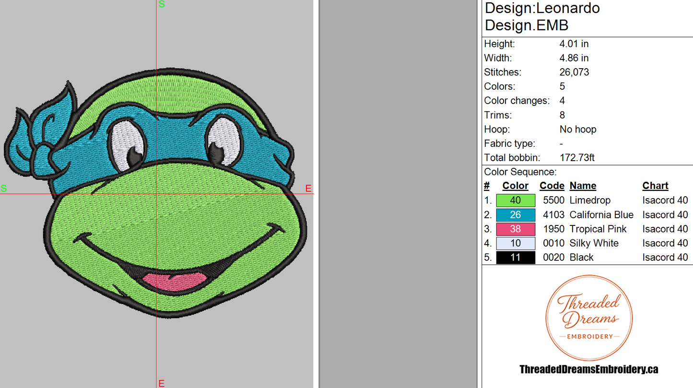The image size is (693, 388).
Task: Click the California Blue swatch numbered 26
Action: (516, 215)
